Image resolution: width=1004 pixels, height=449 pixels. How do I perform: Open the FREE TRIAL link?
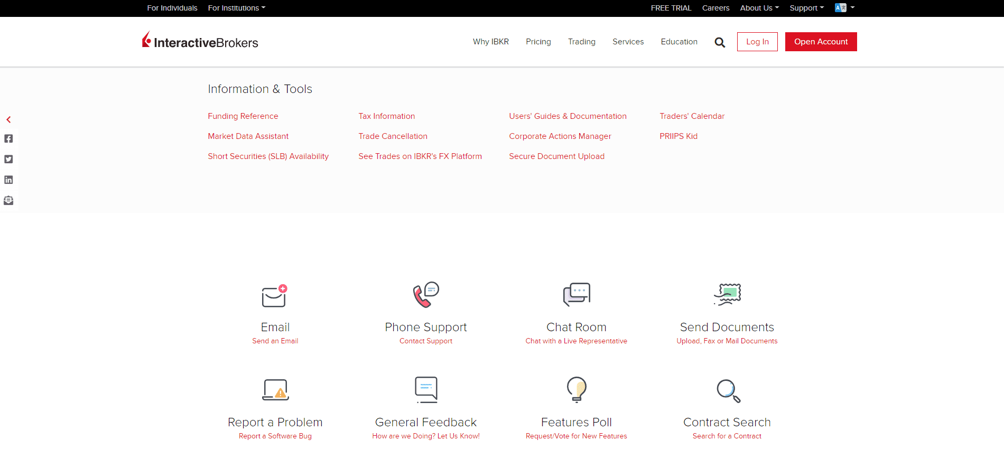671,8
